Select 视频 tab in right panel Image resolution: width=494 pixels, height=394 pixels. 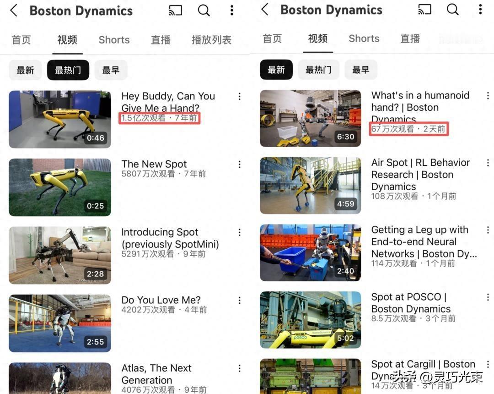(317, 38)
